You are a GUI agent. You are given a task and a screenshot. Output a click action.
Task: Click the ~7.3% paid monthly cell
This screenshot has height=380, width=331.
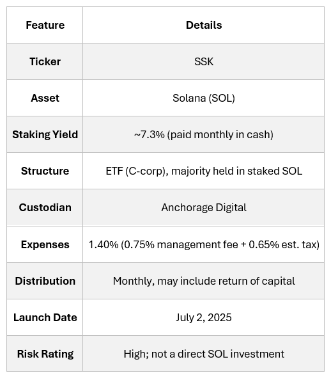[204, 134]
